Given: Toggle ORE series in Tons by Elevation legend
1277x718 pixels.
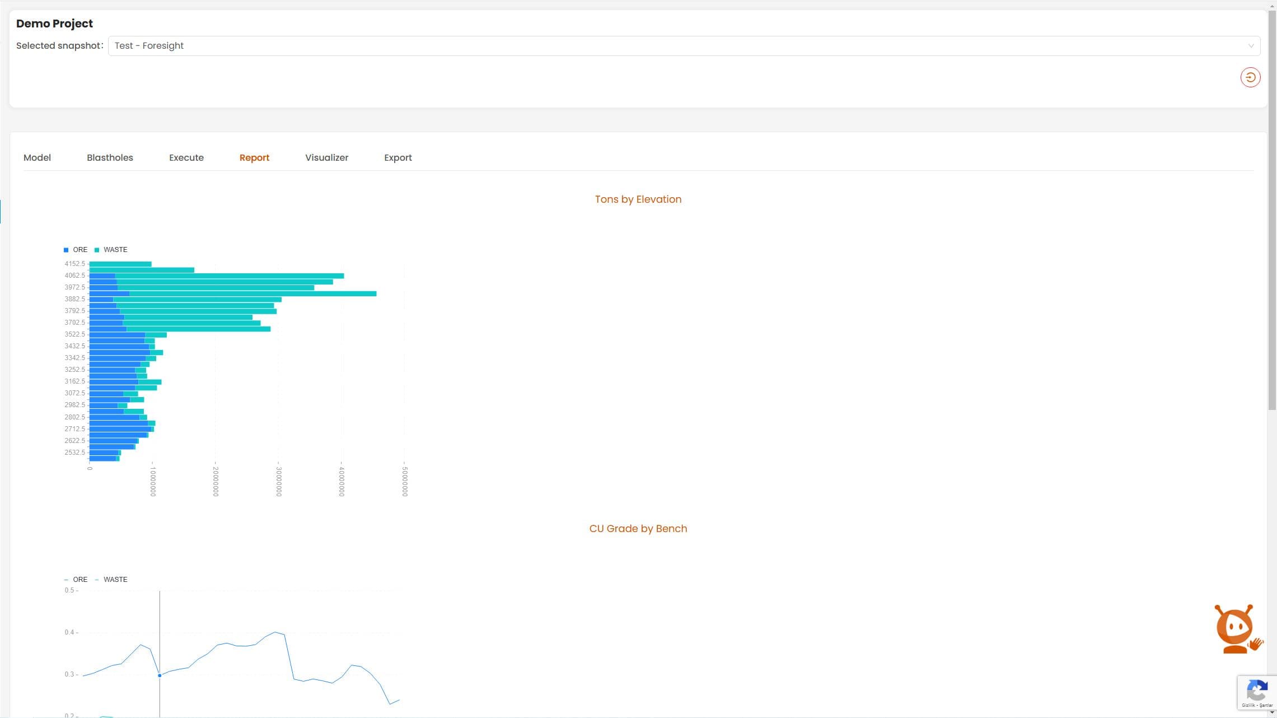Looking at the screenshot, I should point(76,250).
